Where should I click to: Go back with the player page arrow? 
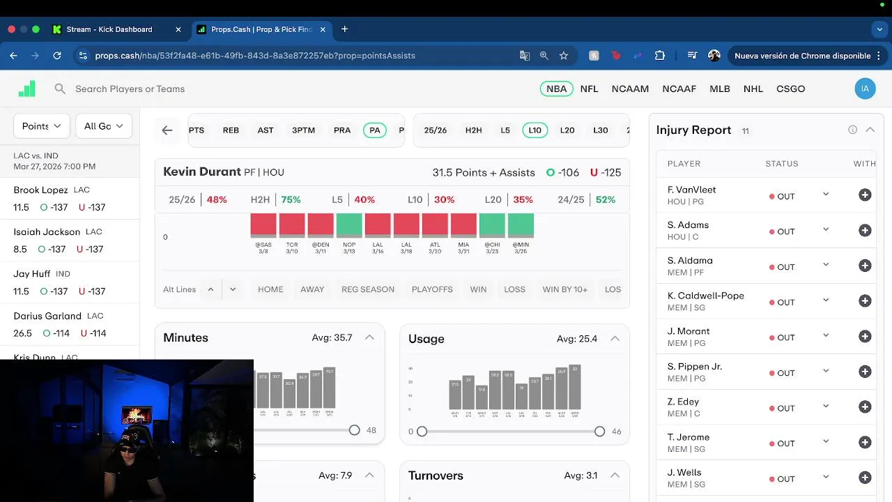pos(167,130)
